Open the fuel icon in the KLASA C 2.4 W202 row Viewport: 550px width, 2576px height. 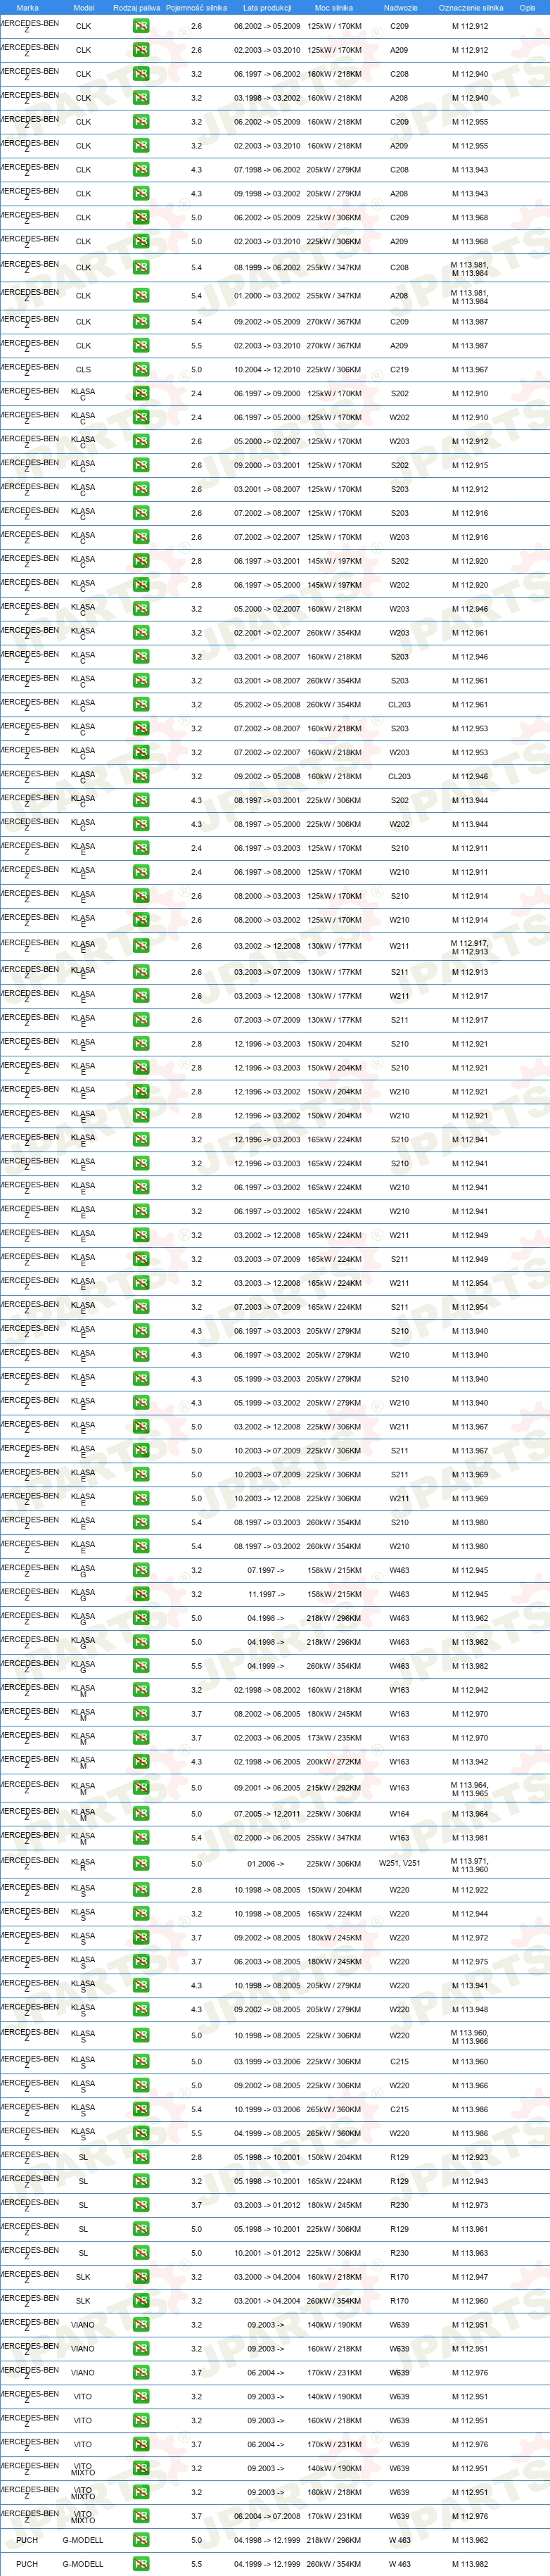(x=141, y=418)
